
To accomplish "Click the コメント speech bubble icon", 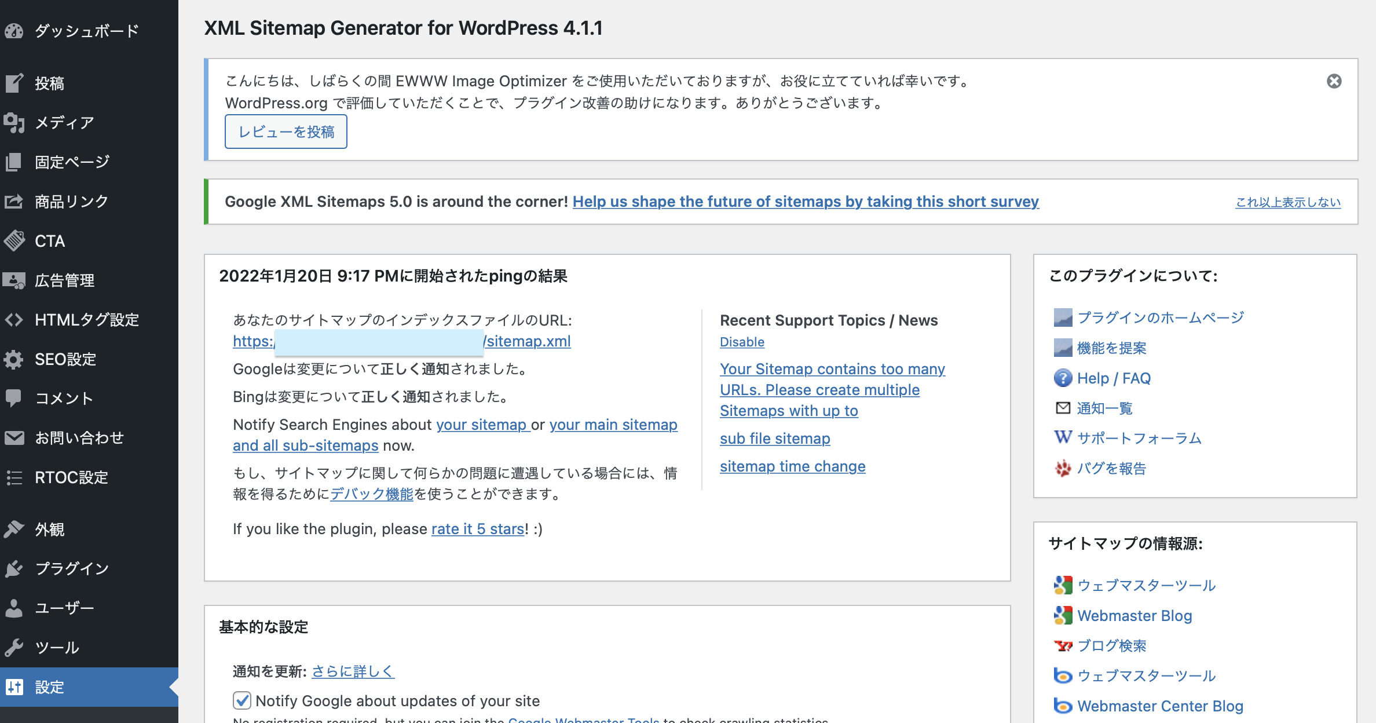I will coord(14,398).
